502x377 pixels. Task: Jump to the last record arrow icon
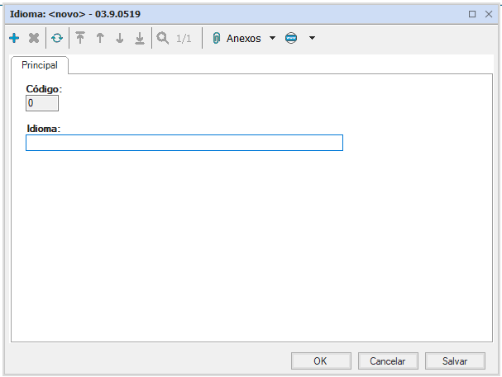[140, 38]
